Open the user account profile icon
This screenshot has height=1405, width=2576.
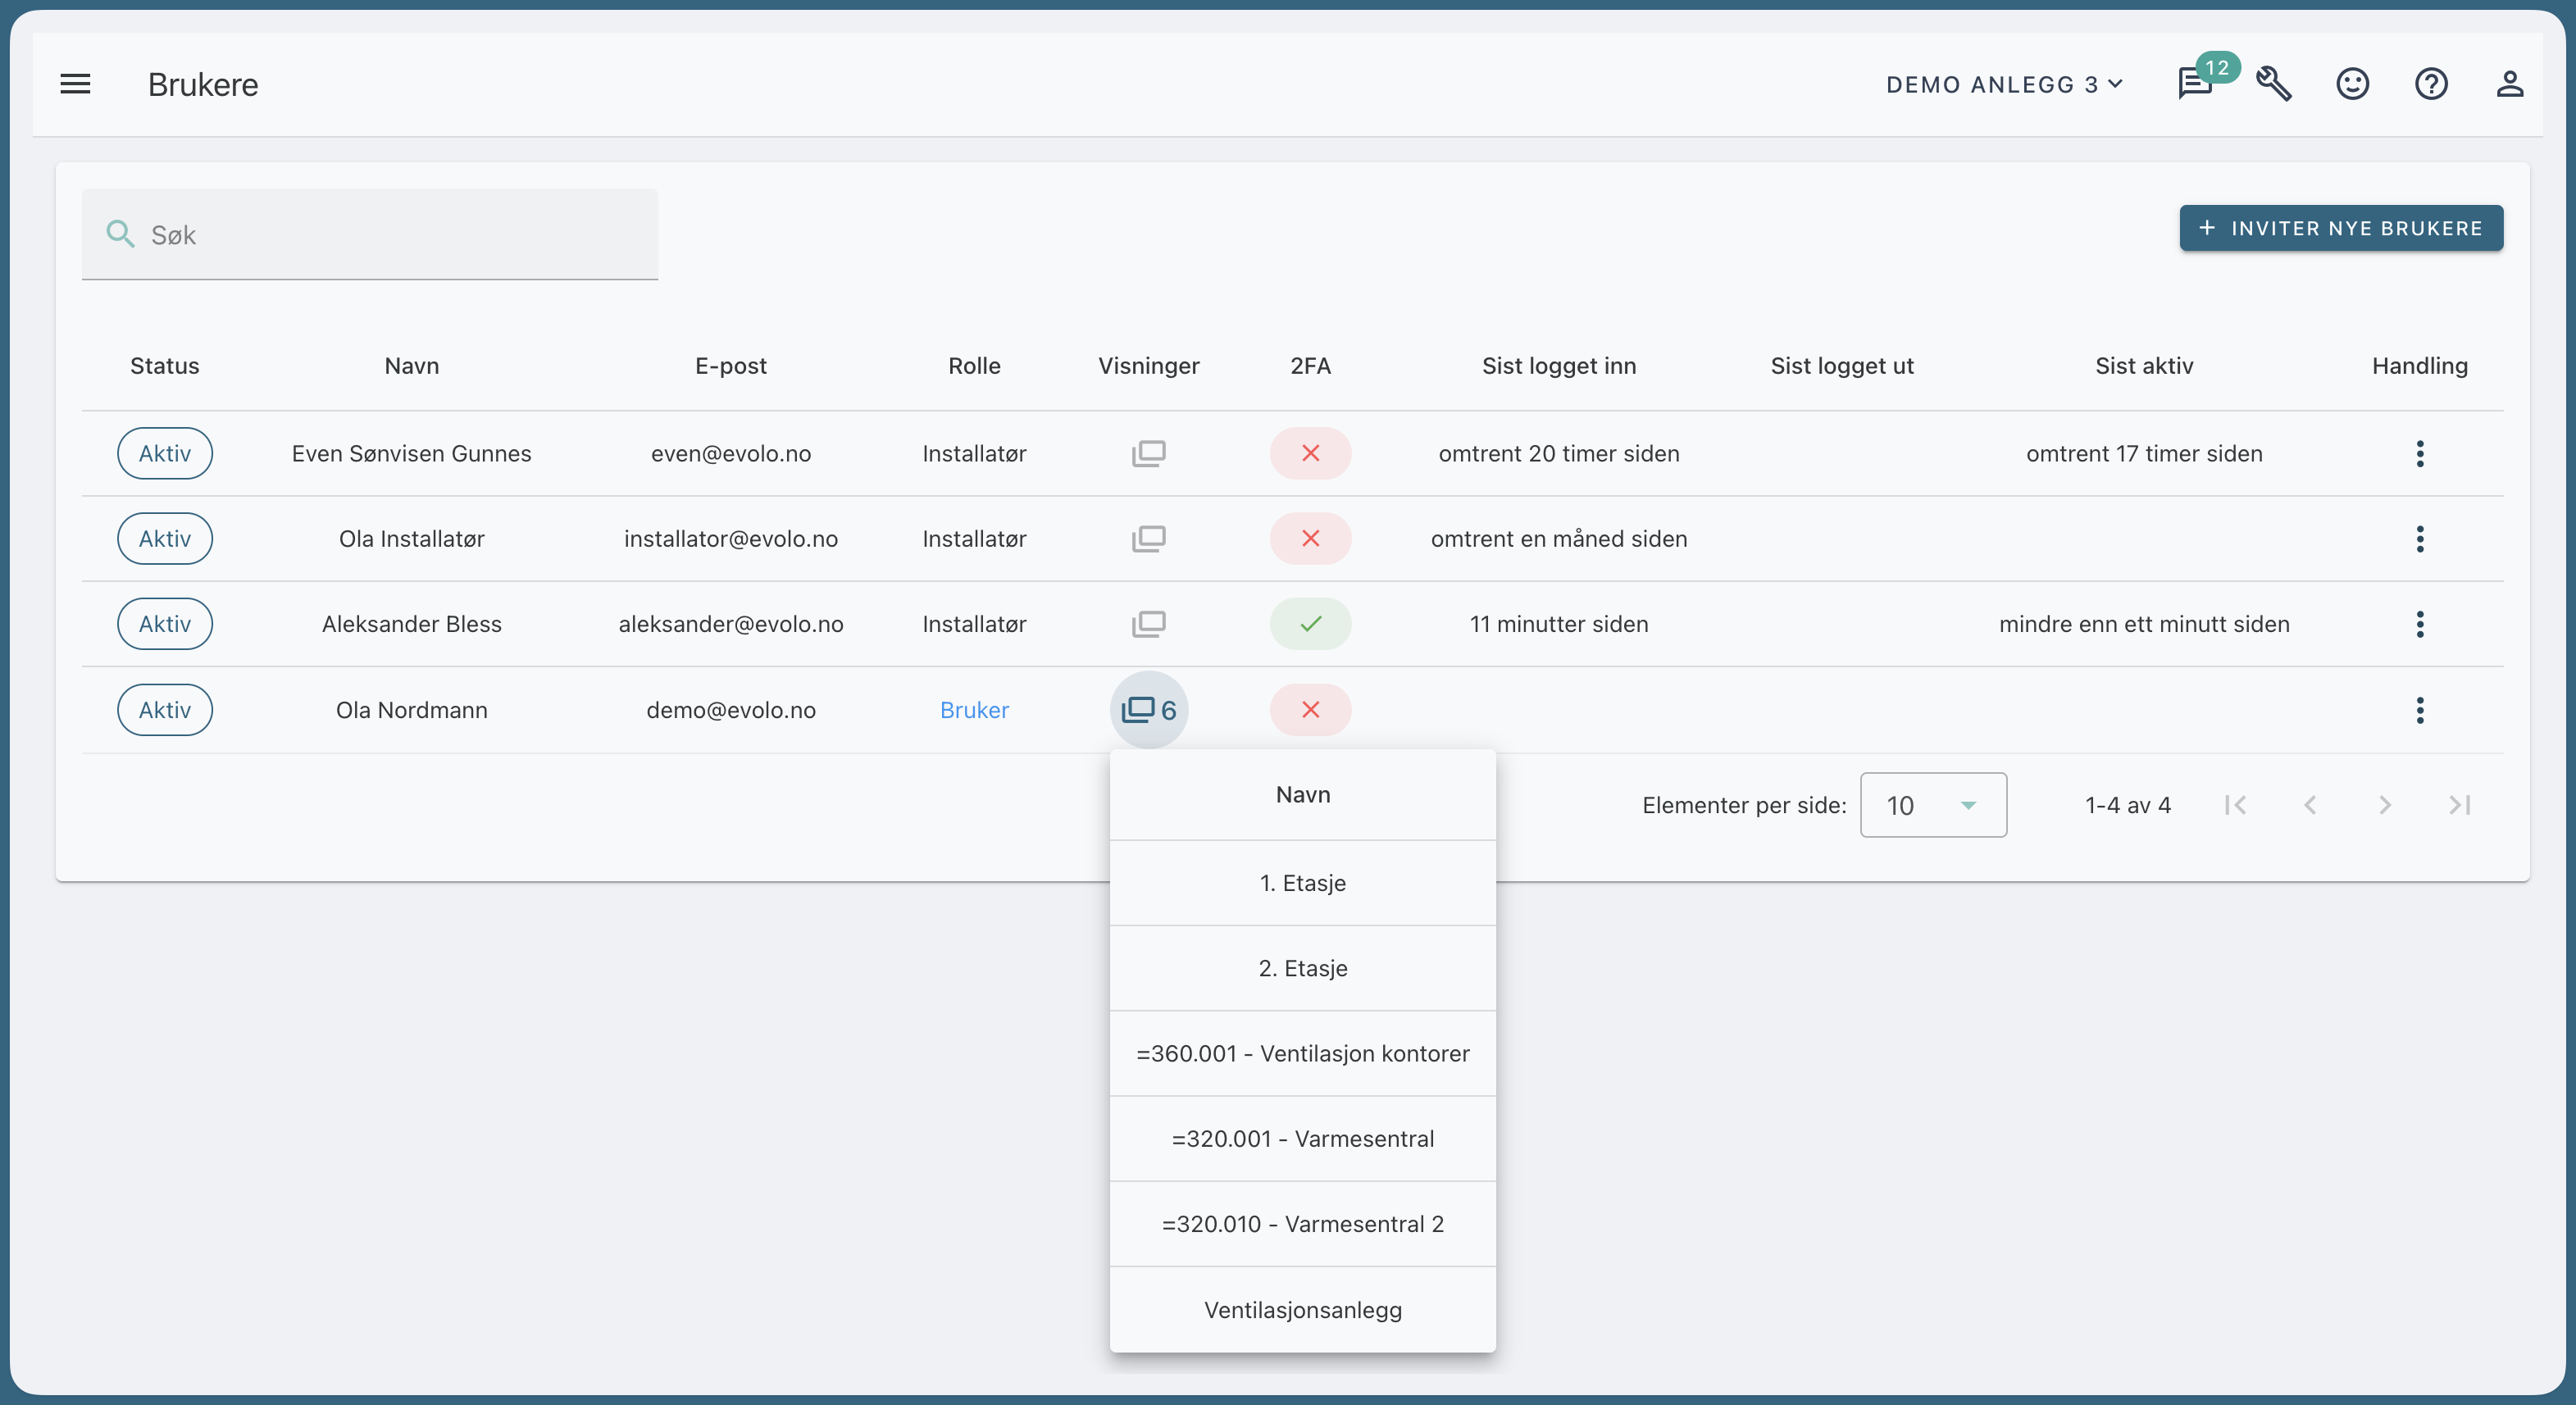pos(2510,84)
